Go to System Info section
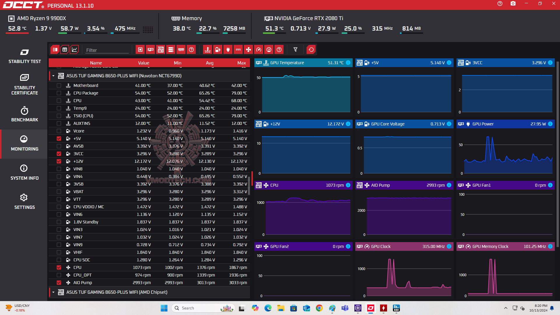The image size is (560, 315). pos(24,172)
